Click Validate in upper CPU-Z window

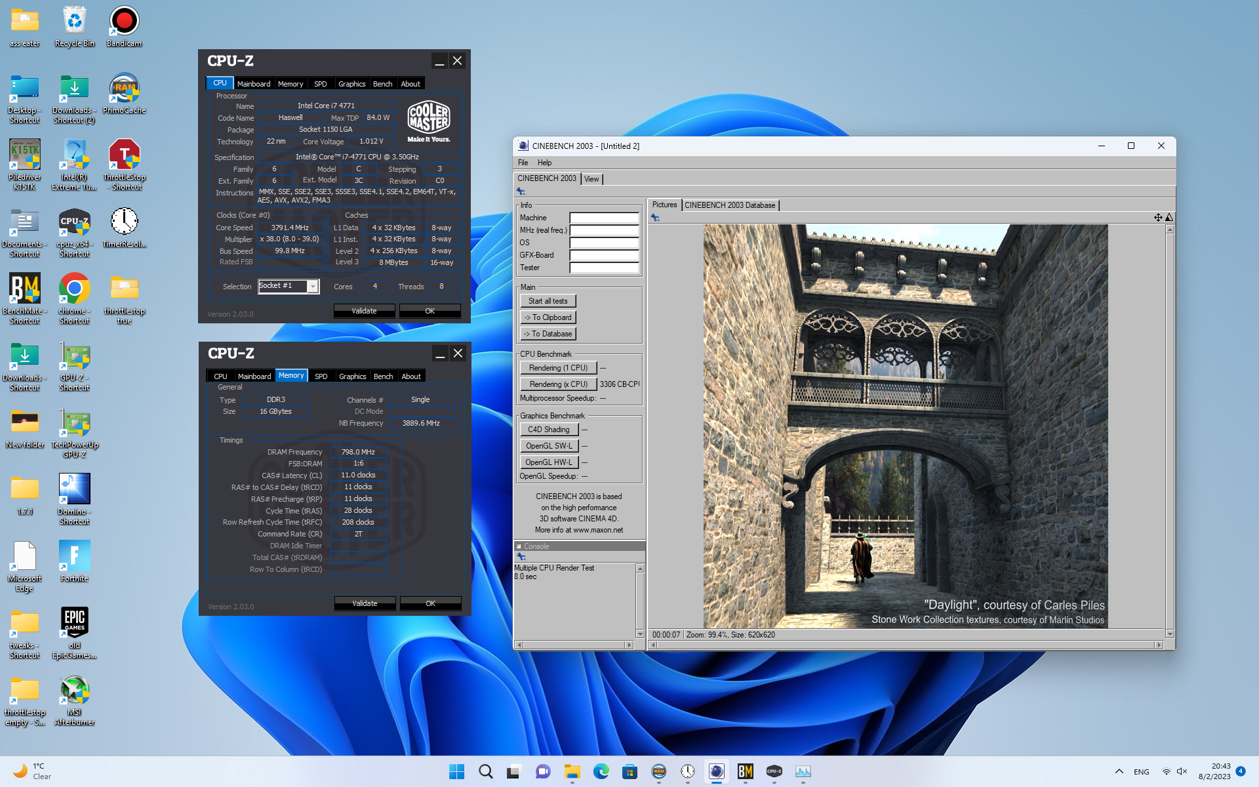click(x=364, y=311)
